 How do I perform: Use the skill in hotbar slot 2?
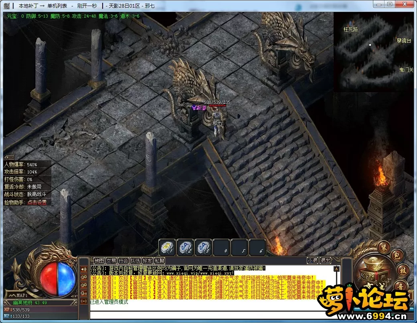tap(185, 247)
